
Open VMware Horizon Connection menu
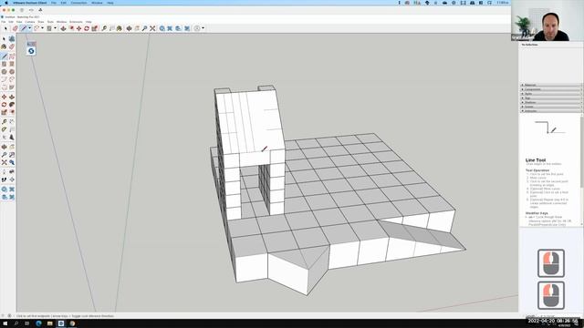coord(78,3)
